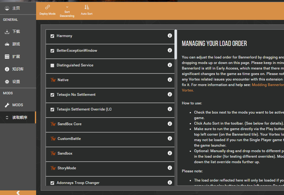Click the TaleWorlds icon next to SandBox Core
Screen dimensions: 284x195
click(53, 124)
